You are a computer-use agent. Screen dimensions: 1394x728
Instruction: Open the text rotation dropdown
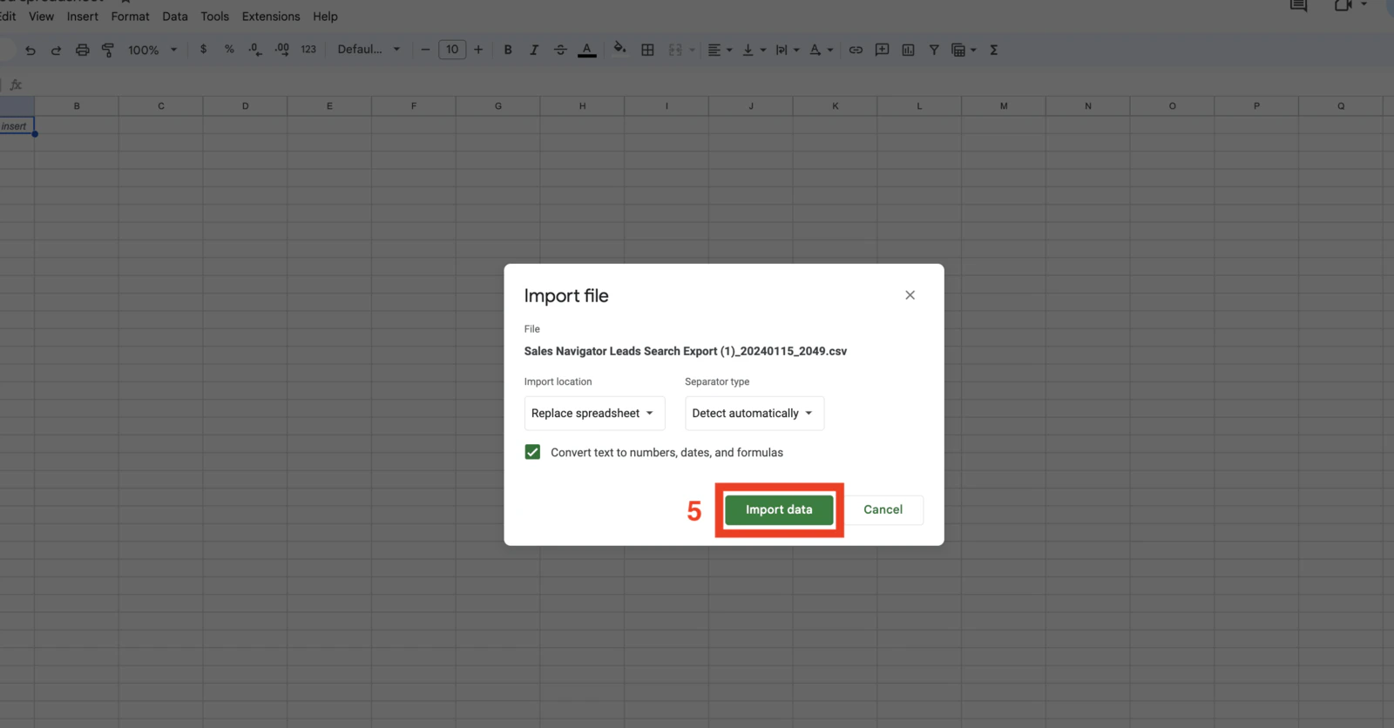821,50
